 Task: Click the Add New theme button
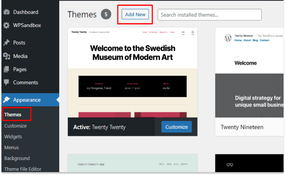pyautogui.click(x=135, y=14)
